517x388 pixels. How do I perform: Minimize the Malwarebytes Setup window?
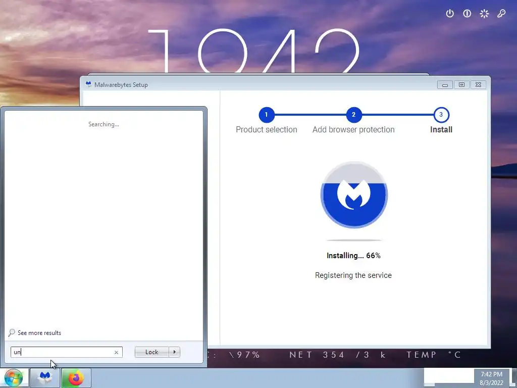(x=445, y=85)
